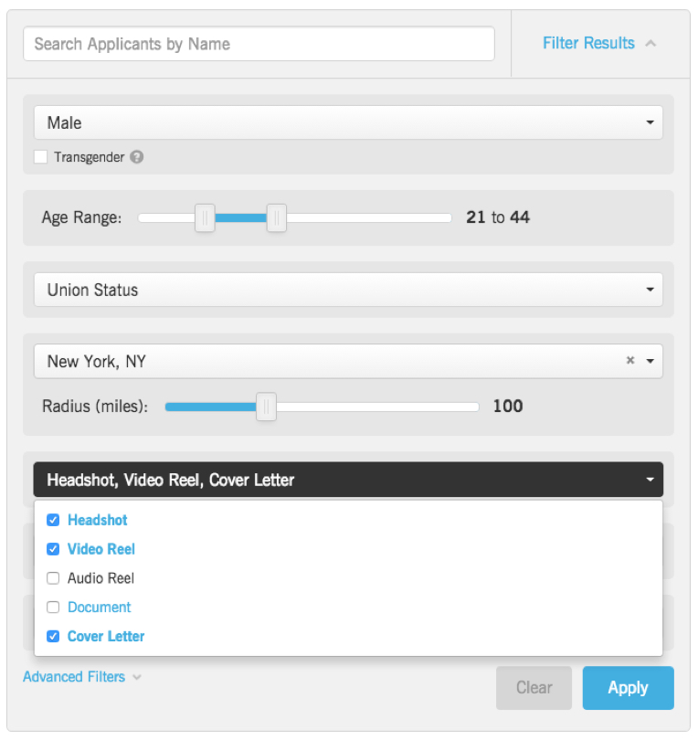Toggle the Transgender checkbox
The image size is (698, 740).
[40, 156]
